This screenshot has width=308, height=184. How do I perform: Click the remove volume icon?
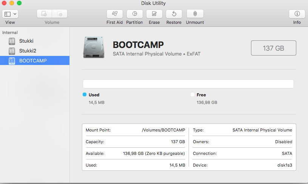[60, 14]
